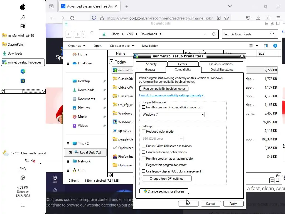The width and height of the screenshot is (285, 214).
Task: Open Task View icon in taskbar
Action: (x=23, y=26)
